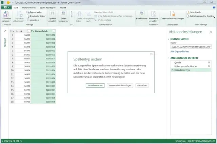Open Datum falsch column filter dropdown
This screenshot has height=144, width=217.
tap(53, 31)
